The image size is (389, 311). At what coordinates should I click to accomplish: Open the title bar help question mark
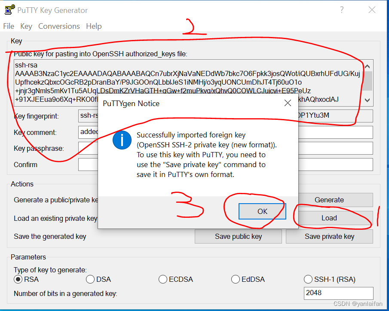tap(342, 9)
